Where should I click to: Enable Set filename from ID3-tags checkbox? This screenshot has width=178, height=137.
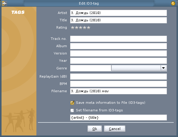[72, 110]
